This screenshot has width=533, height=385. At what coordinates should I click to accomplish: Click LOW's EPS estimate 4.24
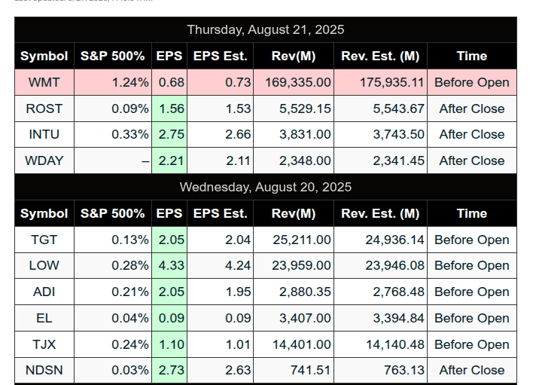pyautogui.click(x=221, y=266)
